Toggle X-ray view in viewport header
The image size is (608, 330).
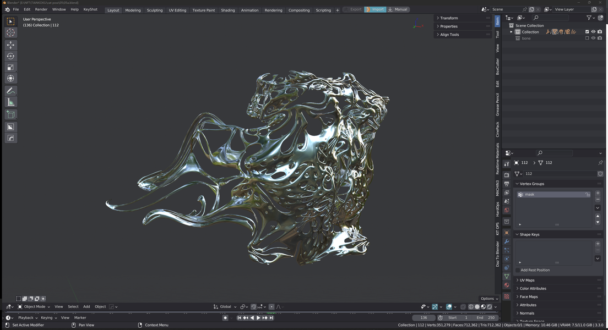[463, 307]
